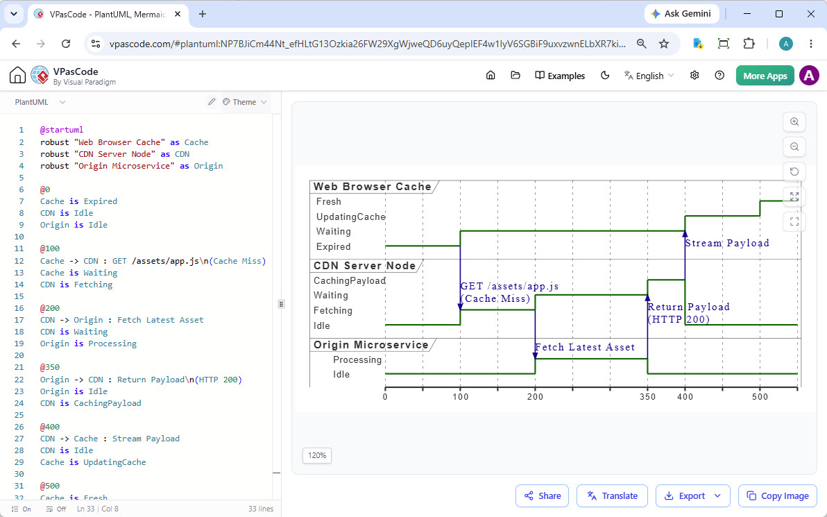Click the 'Fetch Latest Asset' diagram label
827x517 pixels.
click(584, 347)
